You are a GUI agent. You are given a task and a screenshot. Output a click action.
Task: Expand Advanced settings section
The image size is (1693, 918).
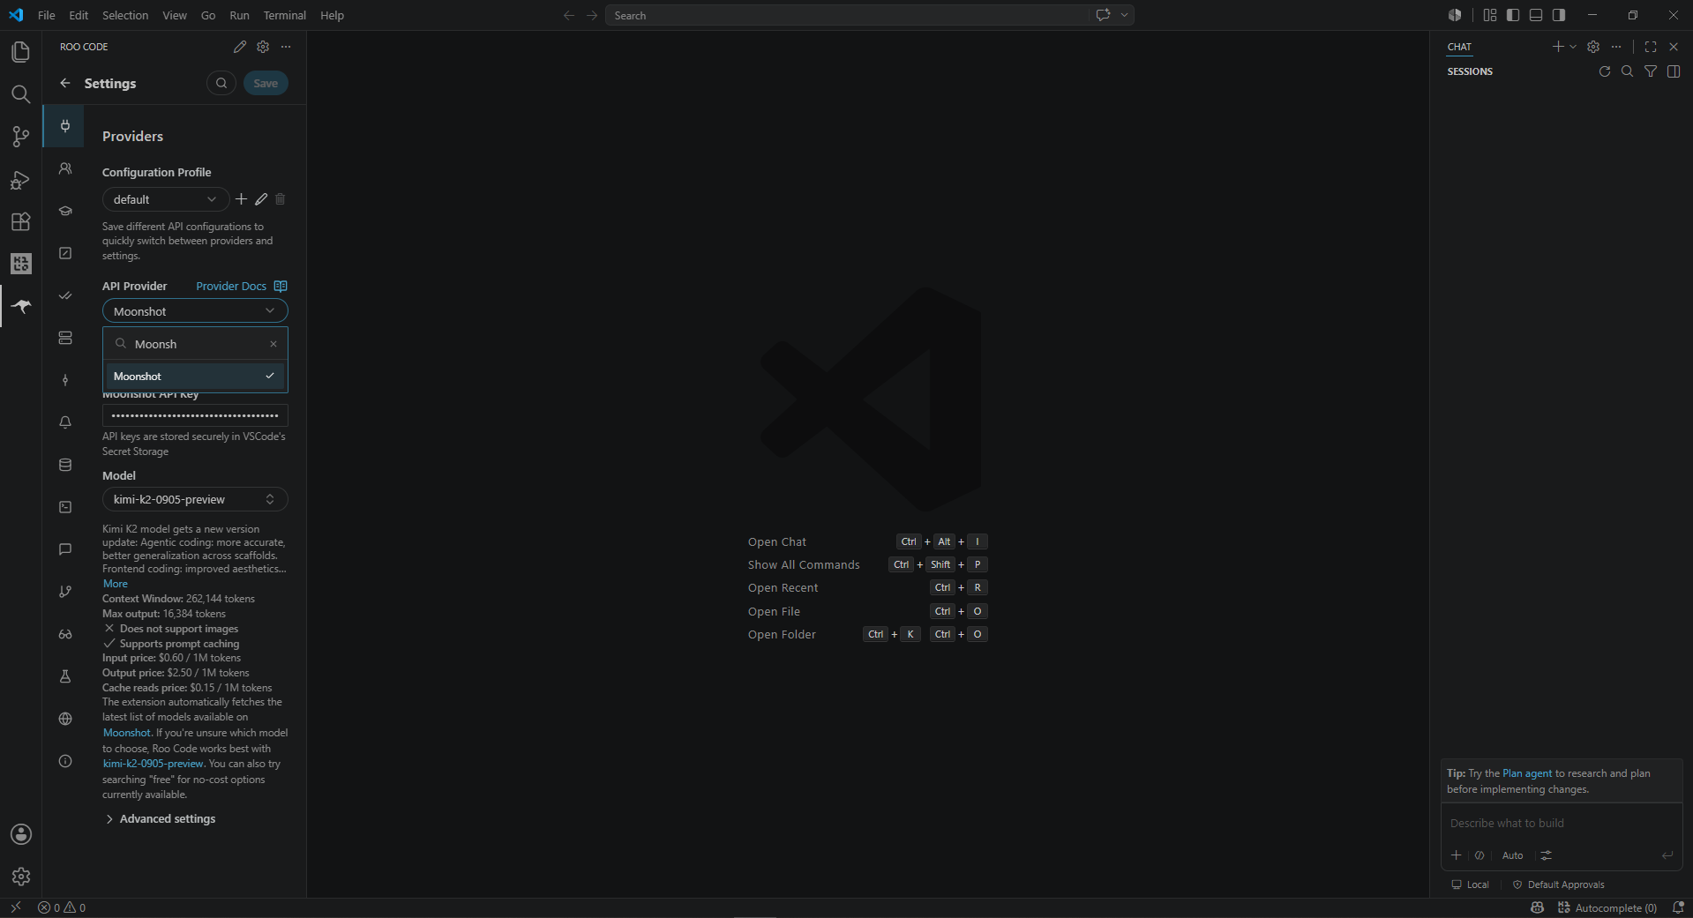(x=161, y=819)
